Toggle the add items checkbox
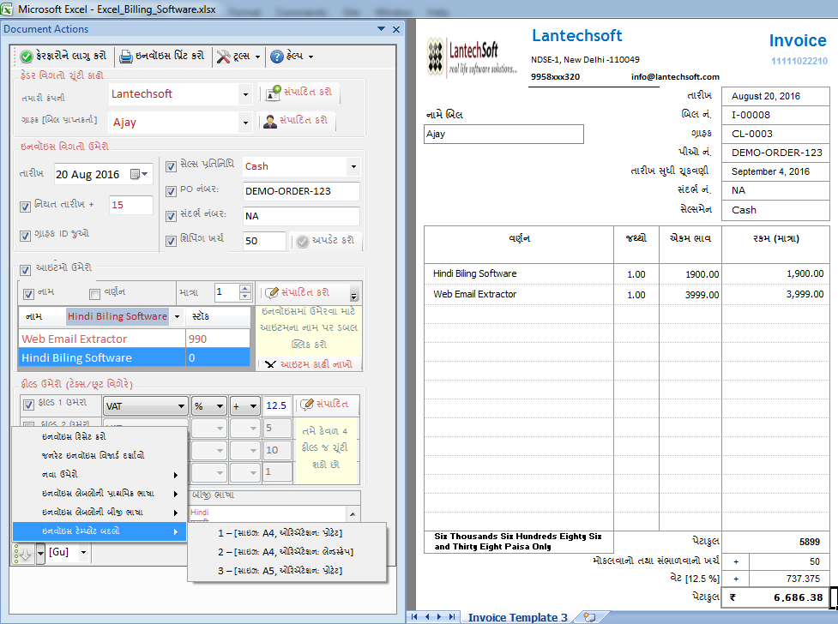The width and height of the screenshot is (838, 624). pyautogui.click(x=25, y=270)
